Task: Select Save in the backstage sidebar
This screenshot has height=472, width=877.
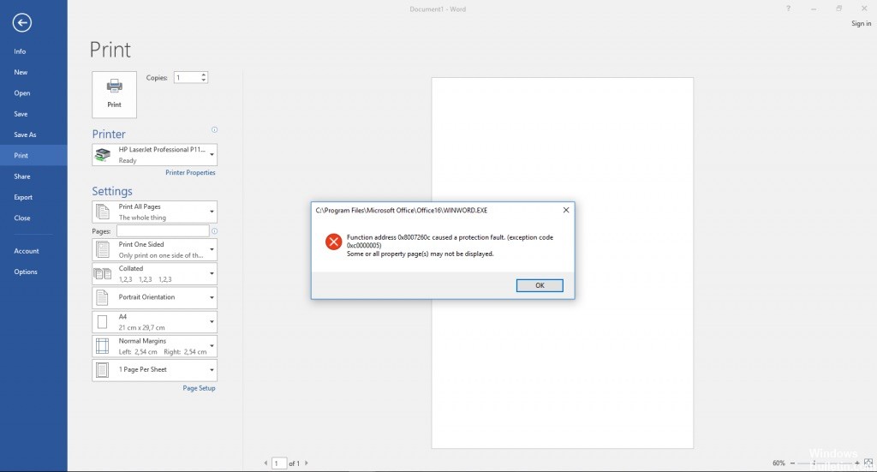Action: [x=33, y=114]
